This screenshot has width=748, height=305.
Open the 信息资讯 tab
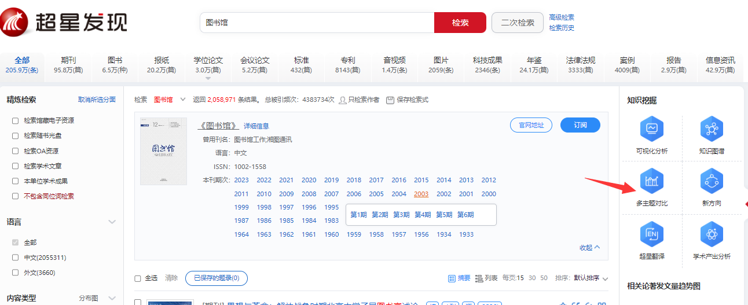[720, 65]
